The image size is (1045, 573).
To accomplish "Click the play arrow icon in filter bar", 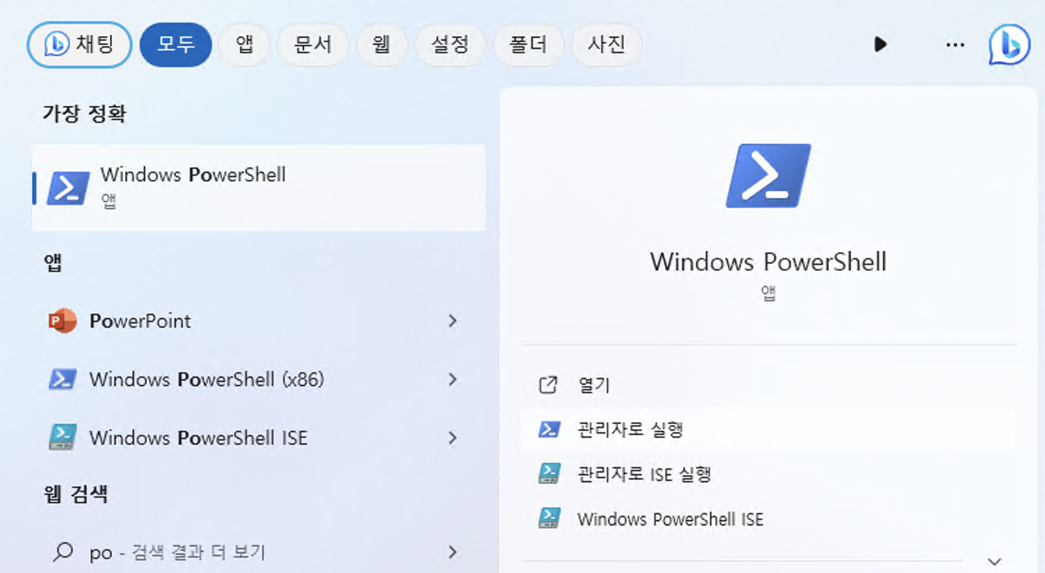I will point(880,45).
